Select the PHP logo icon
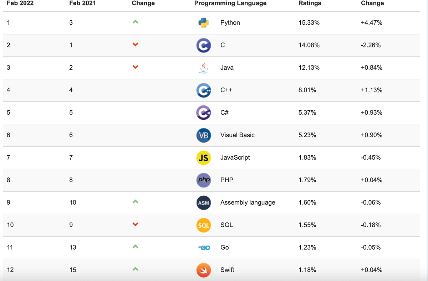This screenshot has height=281, width=428. pos(204,180)
